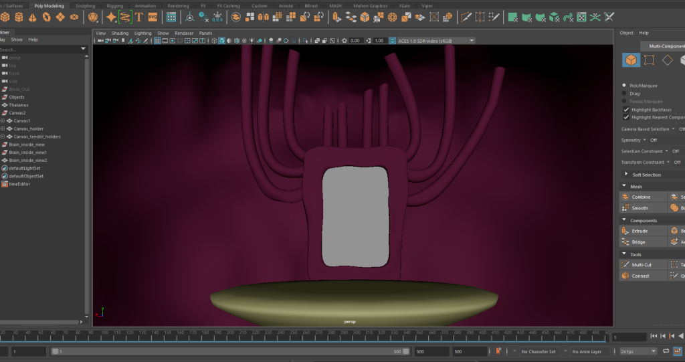Click the Extrude button
The image size is (685, 362).
tap(640, 231)
